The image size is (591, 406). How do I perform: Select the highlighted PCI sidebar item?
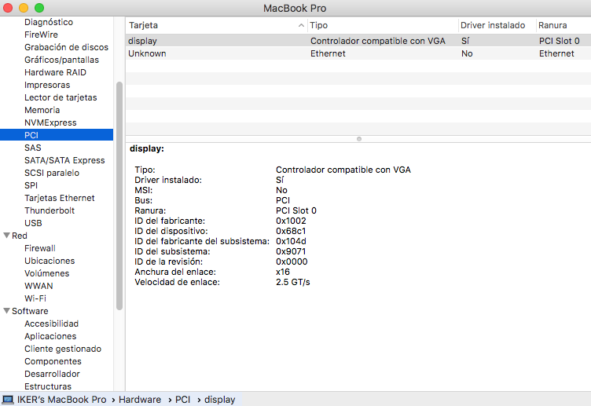[57, 135]
